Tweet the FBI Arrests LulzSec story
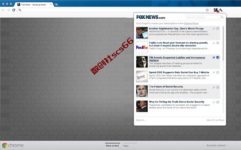Viewport: 241px width, 150px height. pyautogui.click(x=214, y=57)
